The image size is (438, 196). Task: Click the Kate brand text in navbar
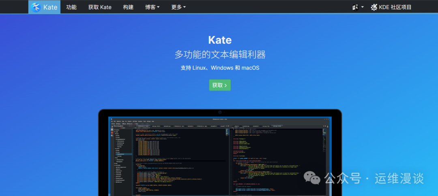click(50, 7)
